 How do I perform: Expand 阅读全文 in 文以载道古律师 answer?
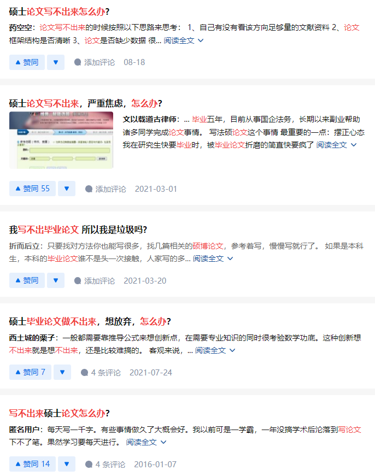coord(336,145)
